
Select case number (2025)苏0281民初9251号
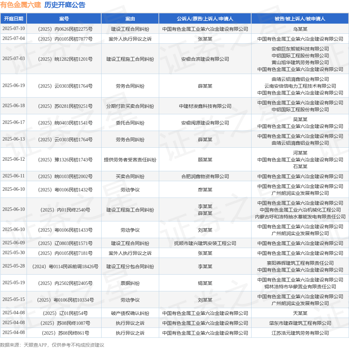click(65, 106)
